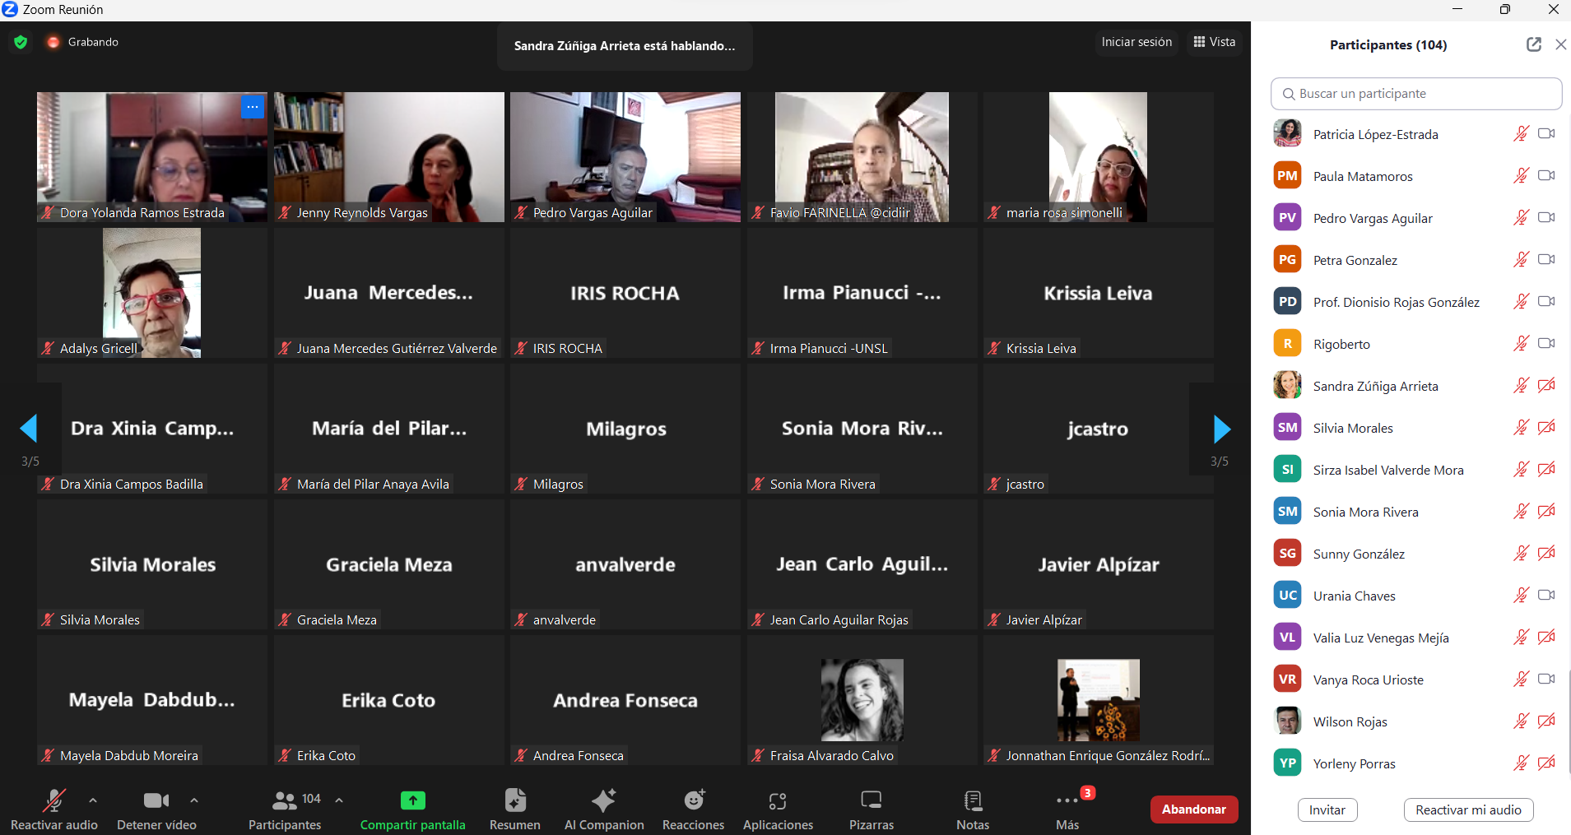This screenshot has height=835, width=1571.
Task: Open the Notas icon
Action: 973,800
